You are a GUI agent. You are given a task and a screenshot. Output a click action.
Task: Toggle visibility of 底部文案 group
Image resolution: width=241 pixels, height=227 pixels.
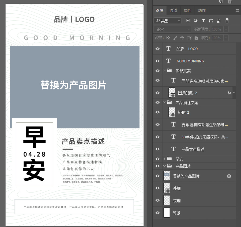click(x=157, y=71)
